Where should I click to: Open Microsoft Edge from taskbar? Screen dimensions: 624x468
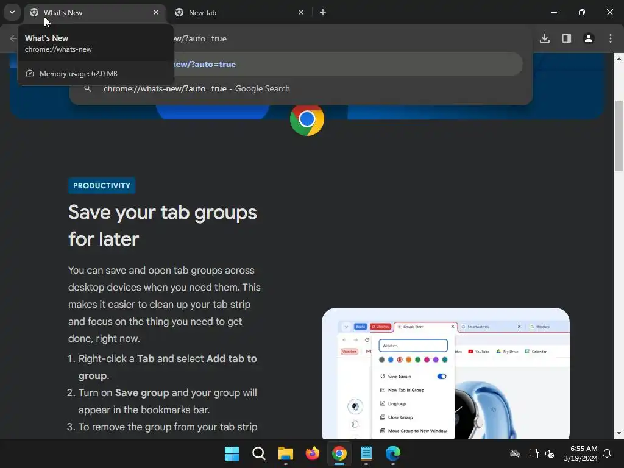pyautogui.click(x=393, y=453)
